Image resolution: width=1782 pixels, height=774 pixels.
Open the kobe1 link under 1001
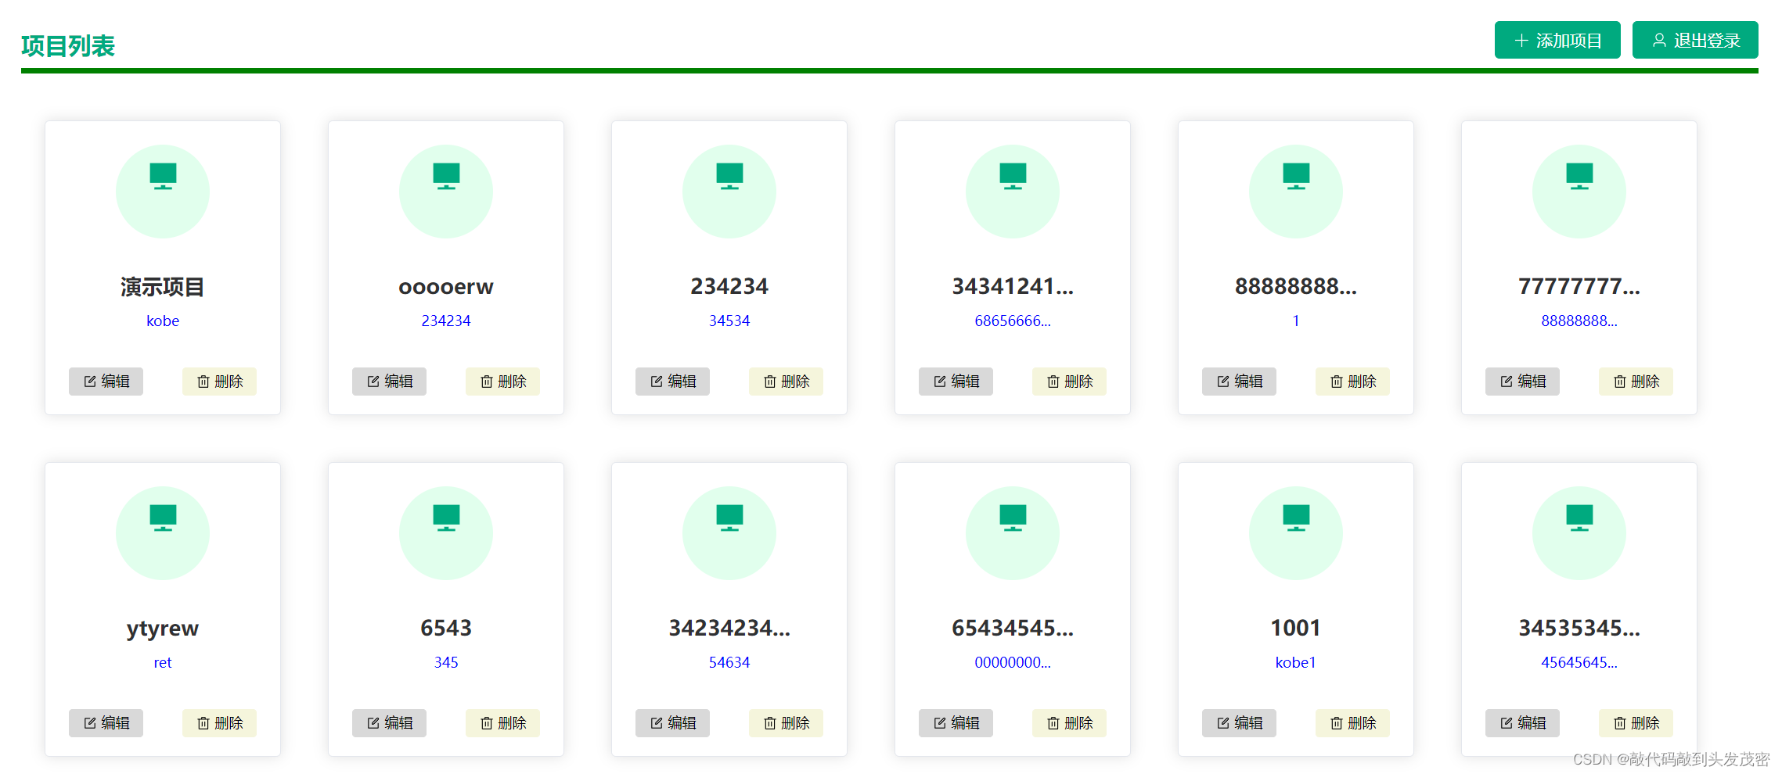point(1295,662)
